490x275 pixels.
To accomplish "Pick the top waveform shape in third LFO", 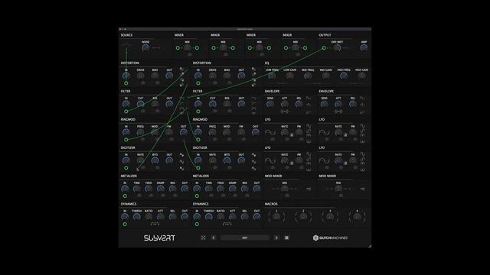I will point(309,154).
